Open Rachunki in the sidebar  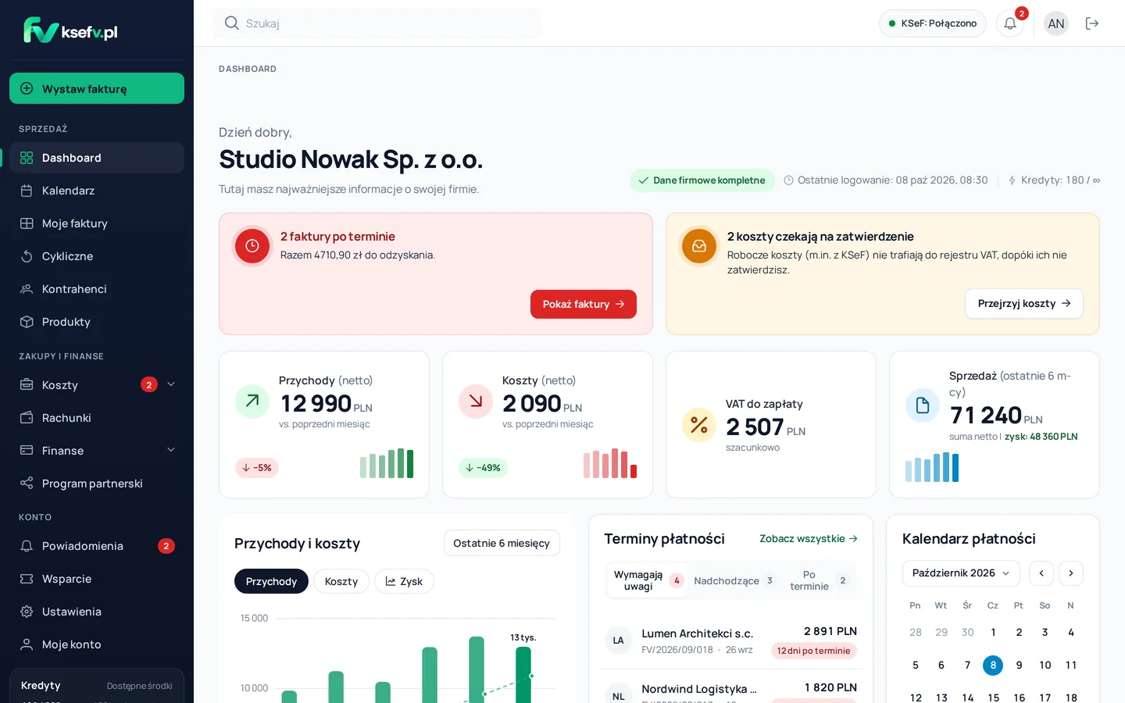tap(97, 418)
